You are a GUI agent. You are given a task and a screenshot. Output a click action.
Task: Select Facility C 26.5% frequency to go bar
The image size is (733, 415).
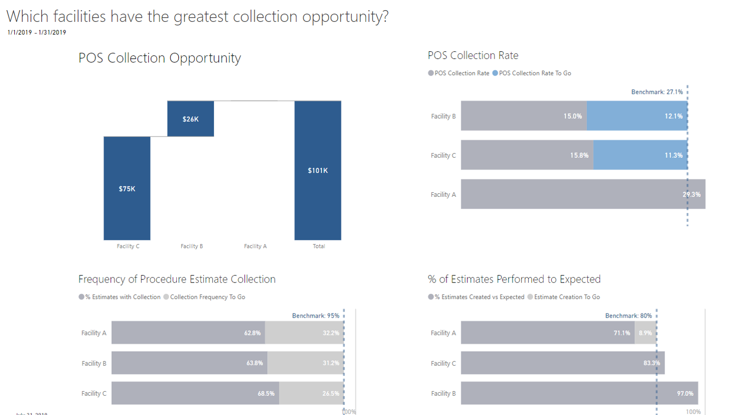coord(311,393)
